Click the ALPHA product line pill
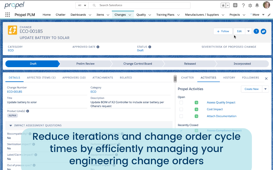This screenshot has height=170, width=273. click(13, 116)
